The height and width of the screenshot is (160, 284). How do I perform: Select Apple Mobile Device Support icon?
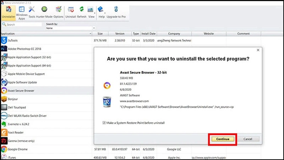[x=4, y=74]
